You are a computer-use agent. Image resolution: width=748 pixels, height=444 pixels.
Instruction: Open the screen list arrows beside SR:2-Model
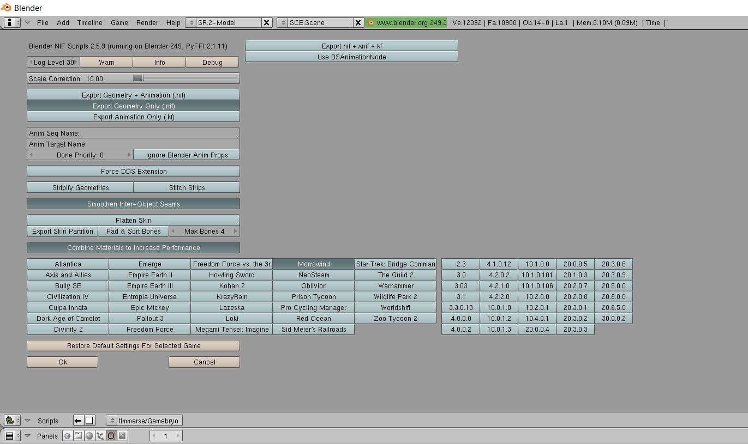[191, 23]
